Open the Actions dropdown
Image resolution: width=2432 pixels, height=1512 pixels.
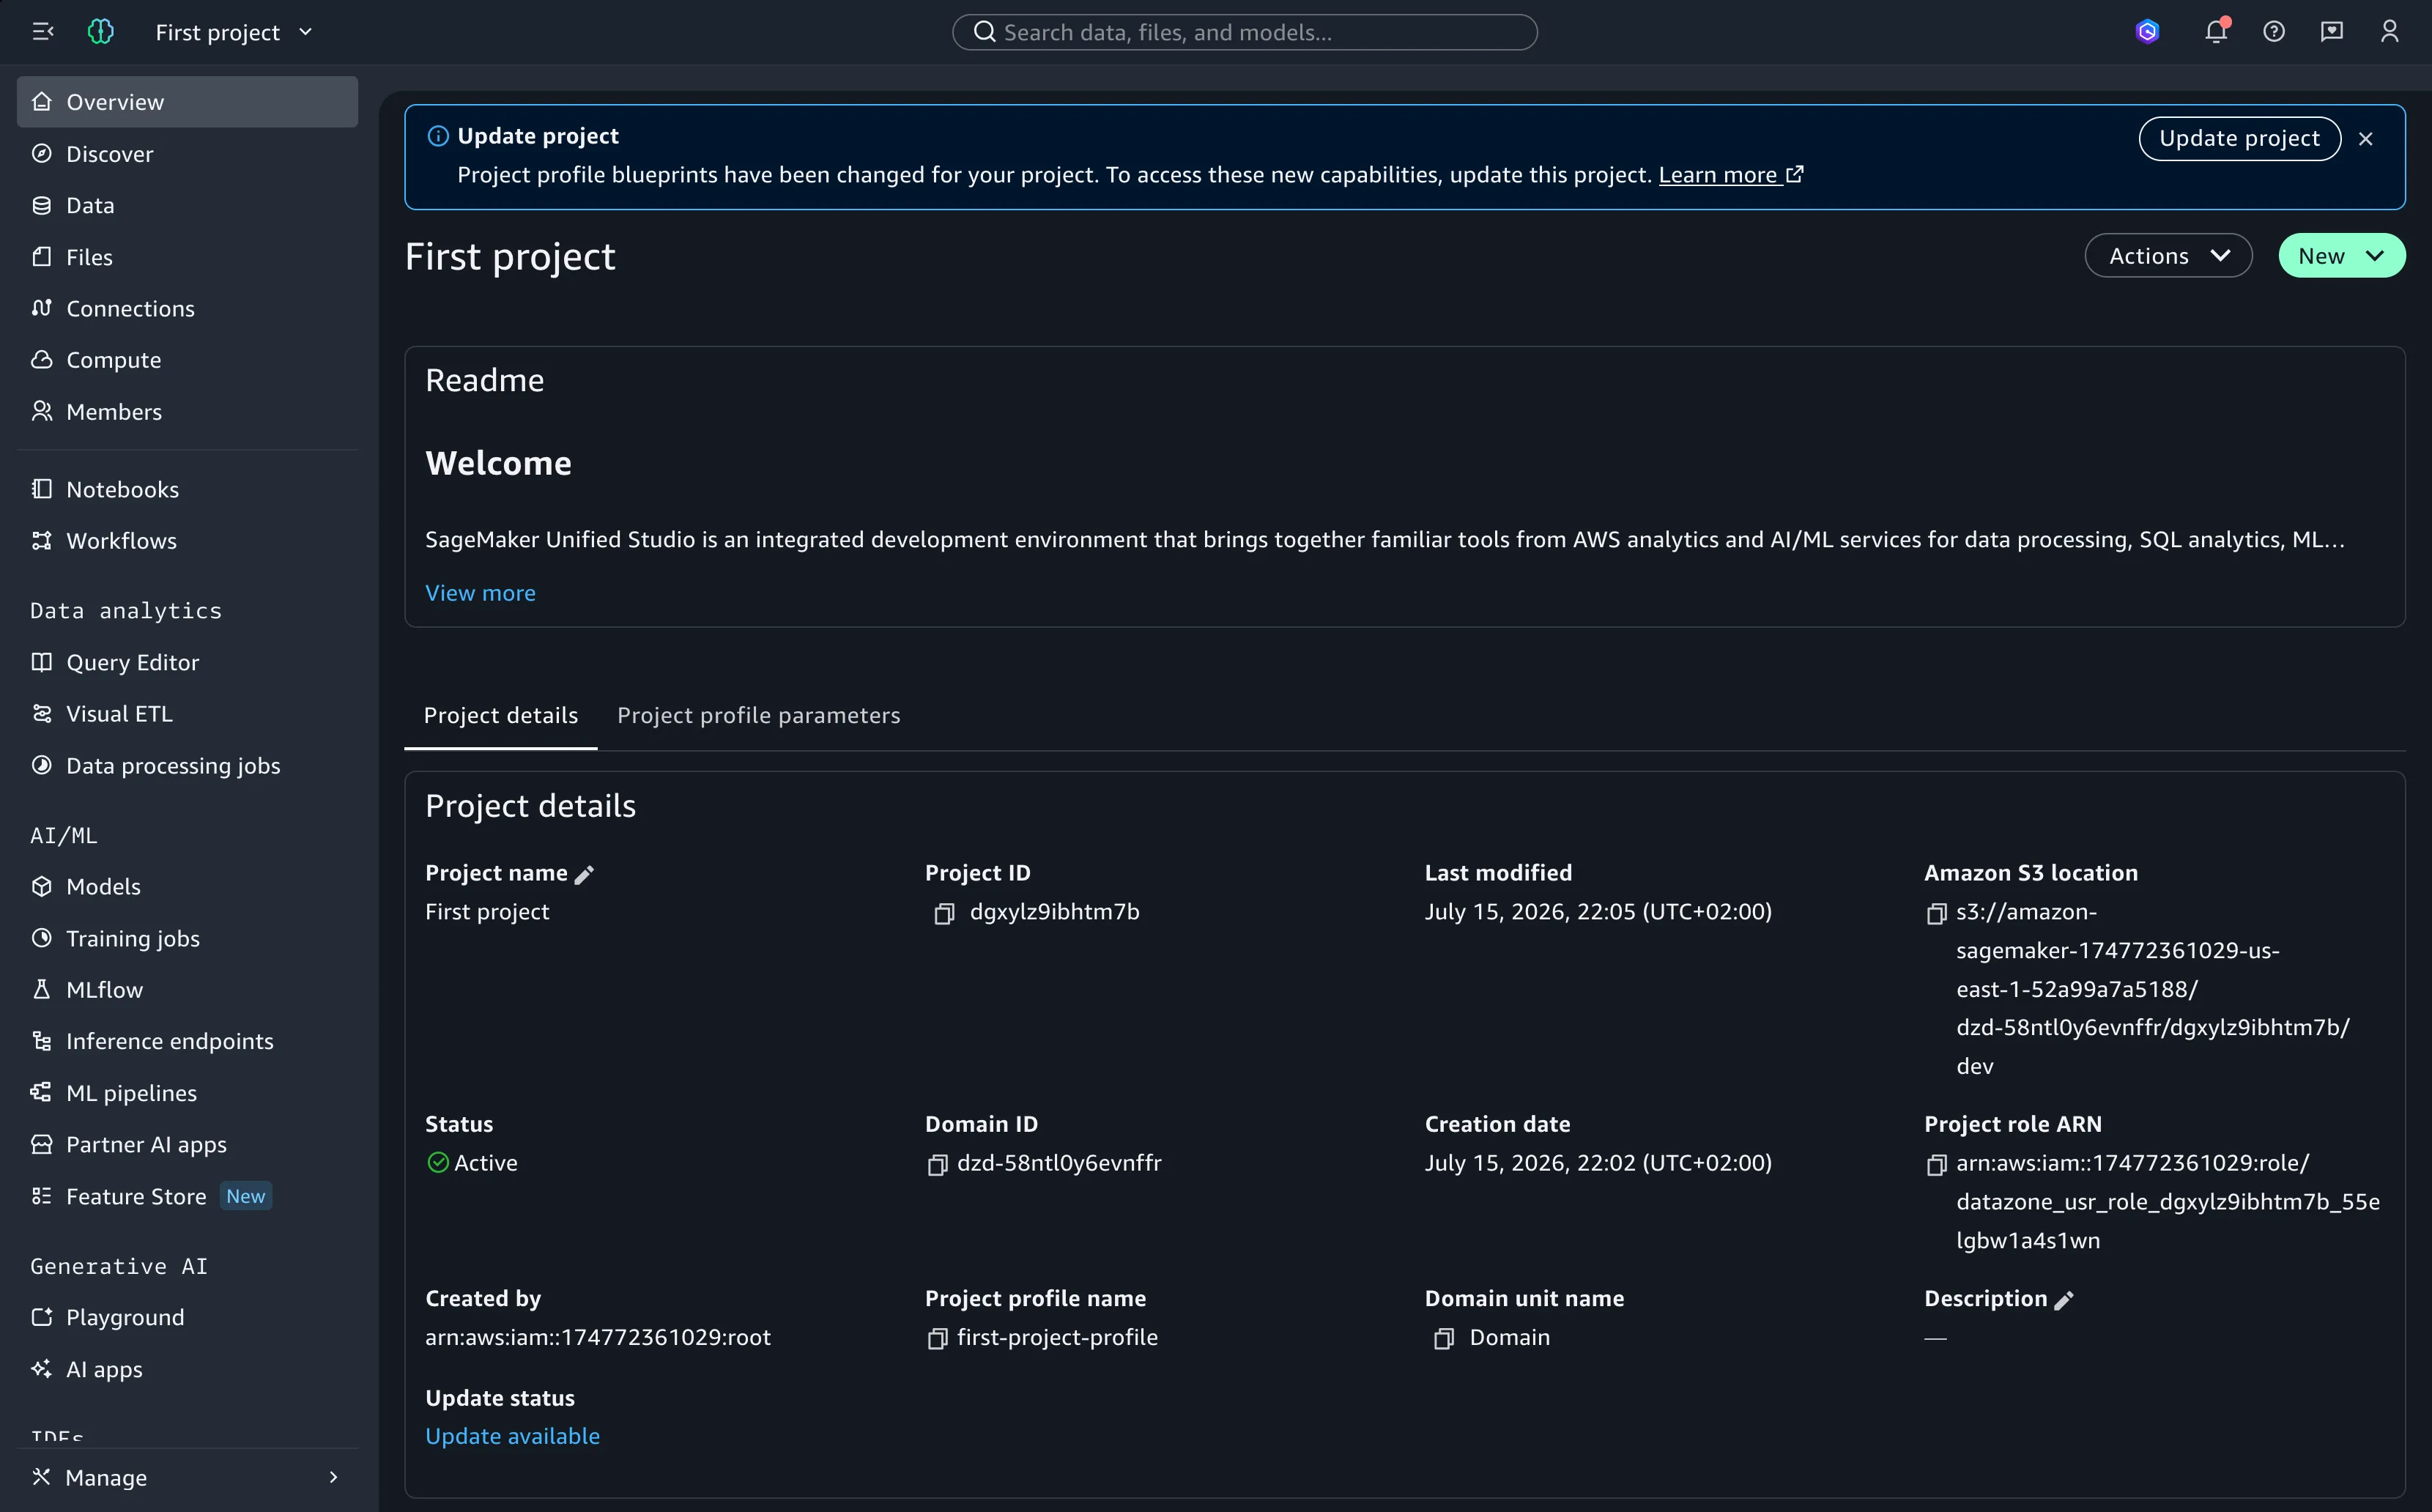click(2168, 255)
